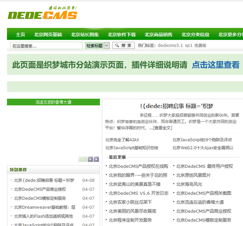Focus the 在这里搜索 search input field
243x226 pixels.
(x=46, y=46)
